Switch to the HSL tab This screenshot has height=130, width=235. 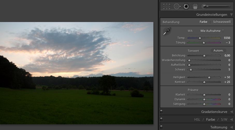197,119
